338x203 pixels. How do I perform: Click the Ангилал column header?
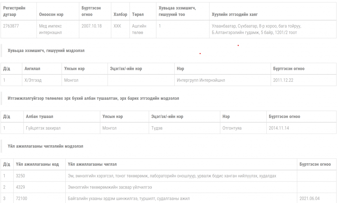click(x=32, y=69)
